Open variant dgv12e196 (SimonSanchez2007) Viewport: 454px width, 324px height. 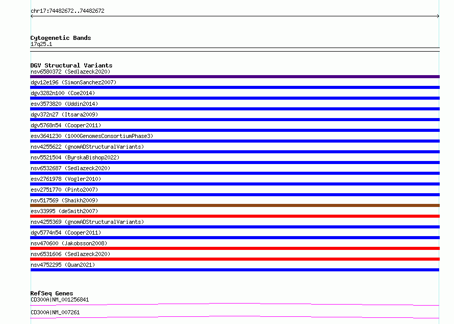tap(73, 82)
